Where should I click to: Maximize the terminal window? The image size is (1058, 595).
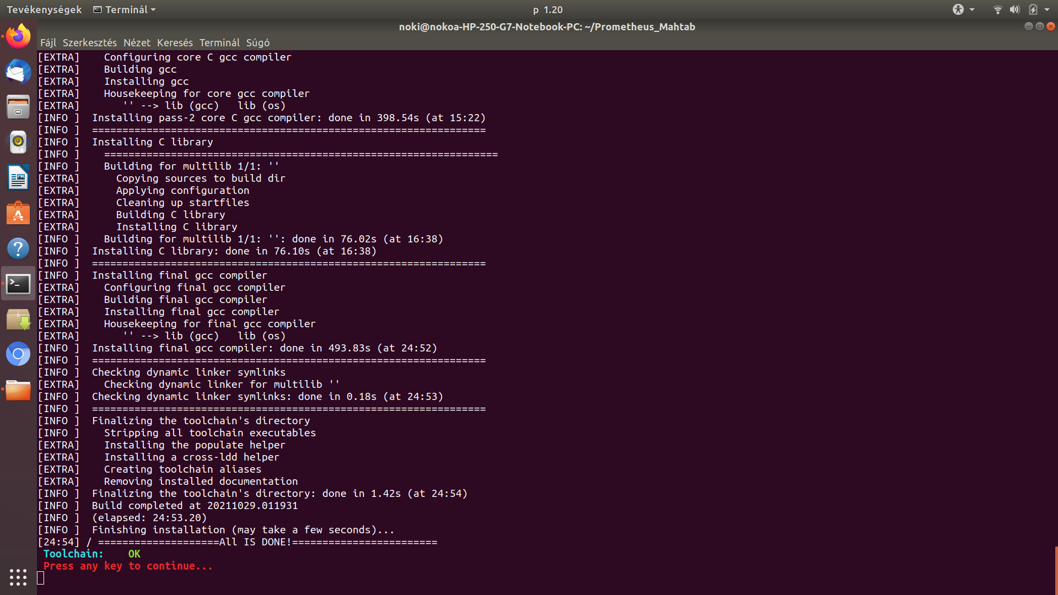pyautogui.click(x=1039, y=26)
